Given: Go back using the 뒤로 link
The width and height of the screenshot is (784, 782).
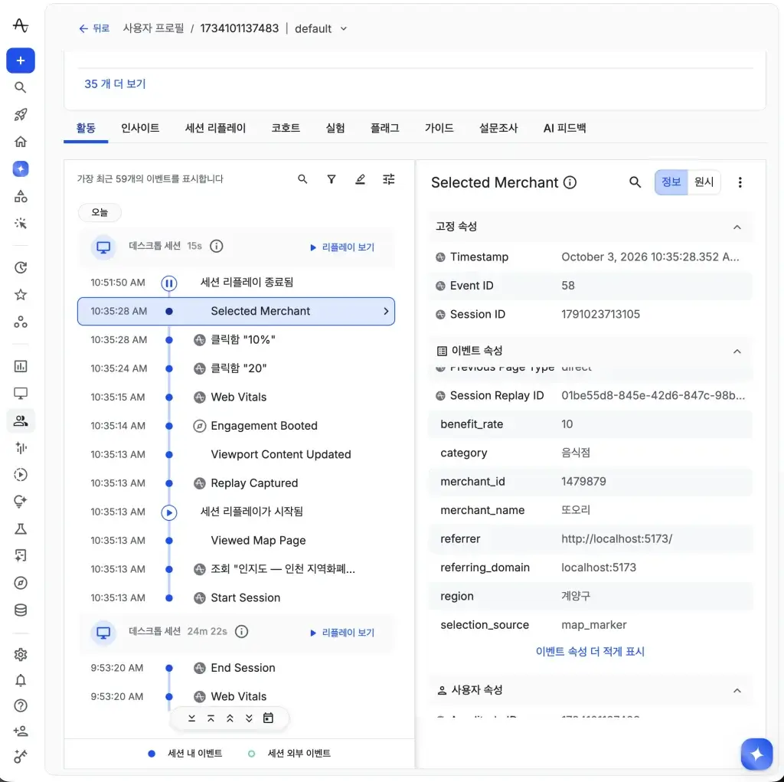Looking at the screenshot, I should (x=94, y=28).
